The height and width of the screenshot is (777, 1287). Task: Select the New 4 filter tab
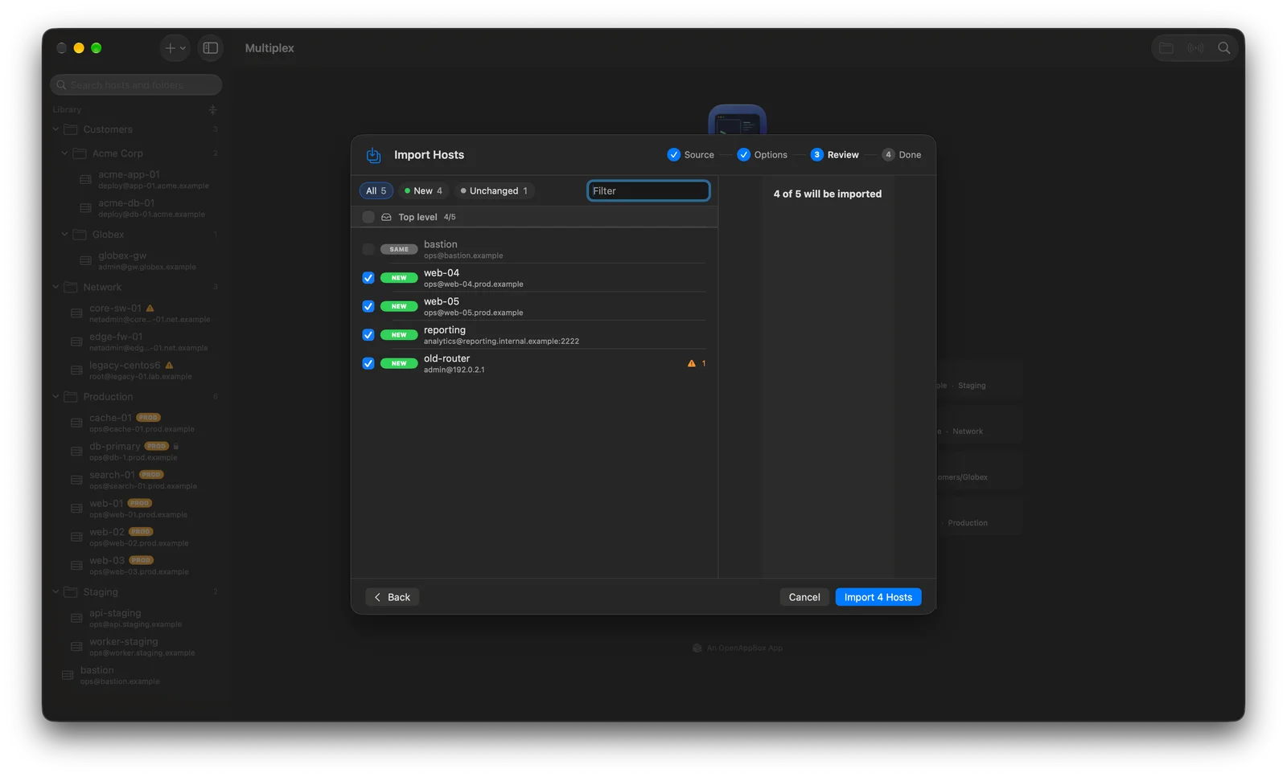[x=423, y=191]
